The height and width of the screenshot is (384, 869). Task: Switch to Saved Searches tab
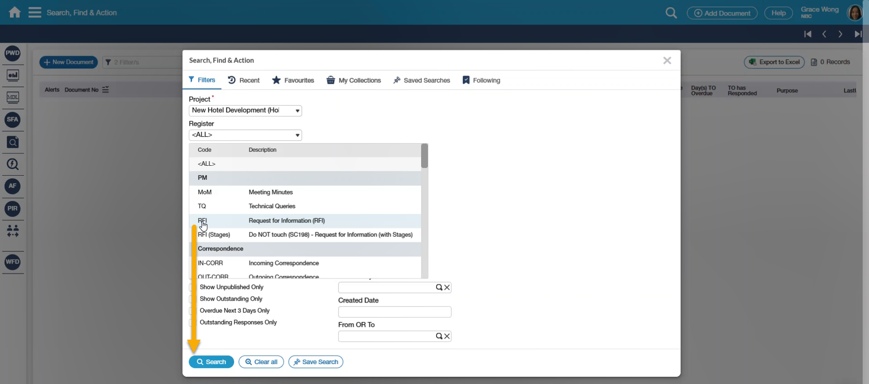coord(422,80)
